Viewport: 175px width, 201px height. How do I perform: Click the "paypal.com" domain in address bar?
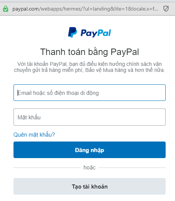25,9
